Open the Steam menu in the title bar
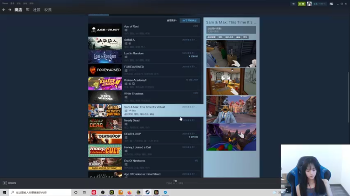The image size is (350, 196). 5,3
